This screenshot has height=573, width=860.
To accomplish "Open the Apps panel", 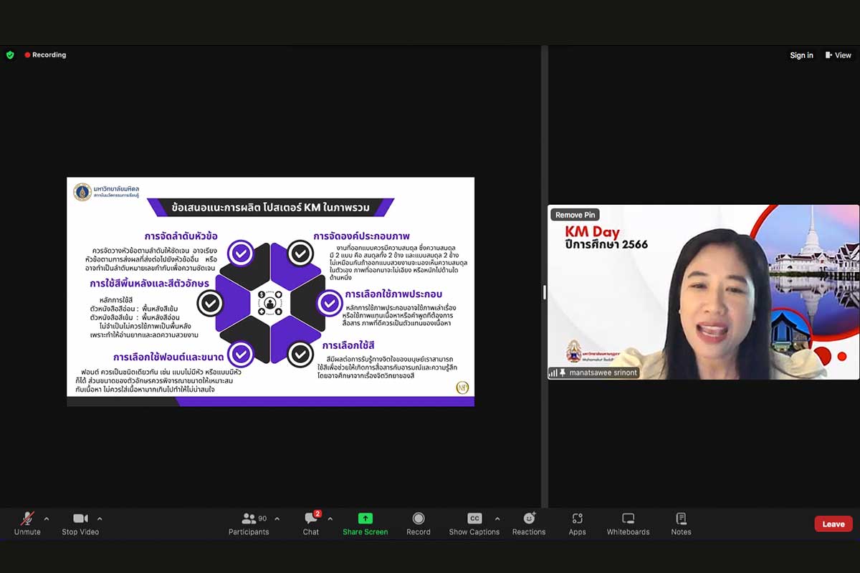I will 577,519.
